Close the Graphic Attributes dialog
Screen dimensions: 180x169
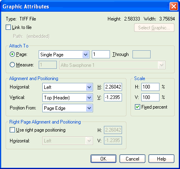(174, 6)
